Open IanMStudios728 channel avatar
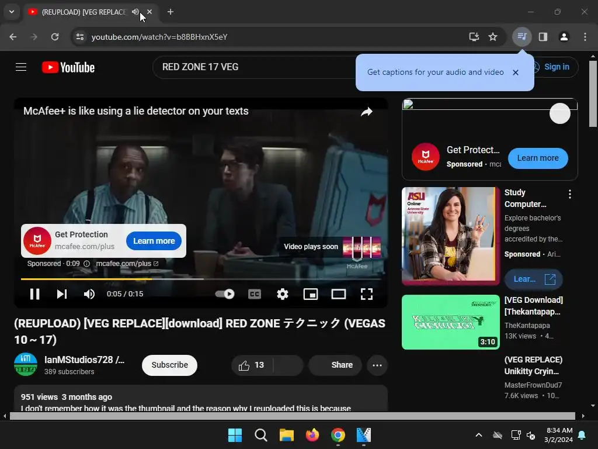This screenshot has height=449, width=598. coord(26,365)
